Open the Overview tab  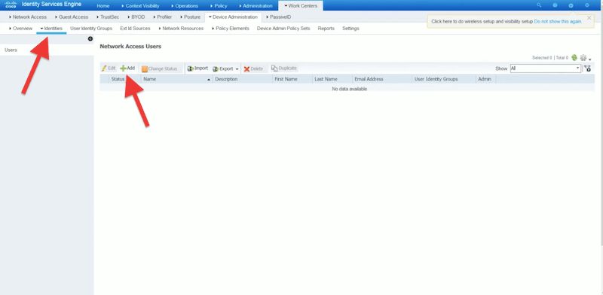tap(21, 29)
